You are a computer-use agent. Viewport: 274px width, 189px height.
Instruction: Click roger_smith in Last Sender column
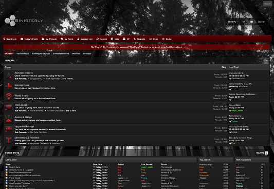tap(147, 167)
